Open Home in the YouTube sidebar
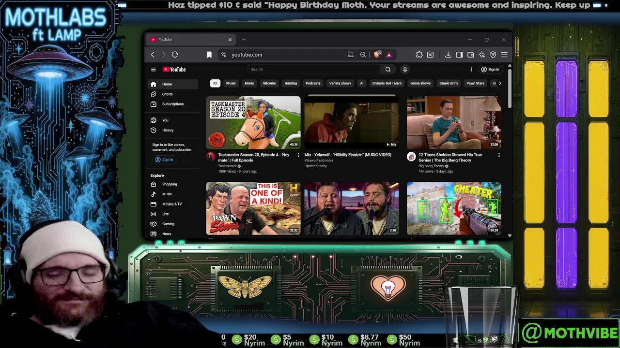This screenshot has height=348, width=620. coord(172,84)
